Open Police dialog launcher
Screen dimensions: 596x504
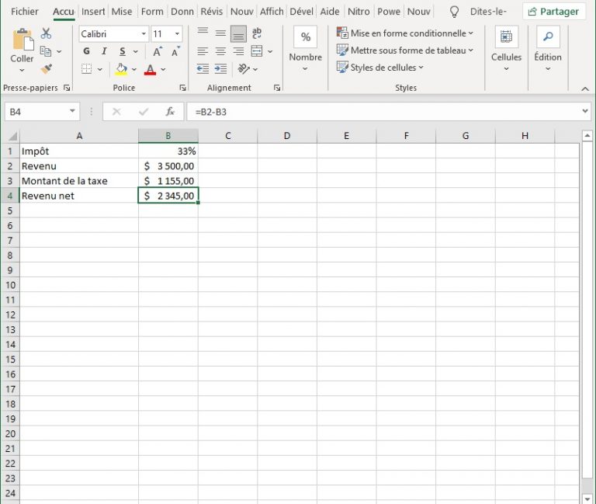tap(183, 88)
